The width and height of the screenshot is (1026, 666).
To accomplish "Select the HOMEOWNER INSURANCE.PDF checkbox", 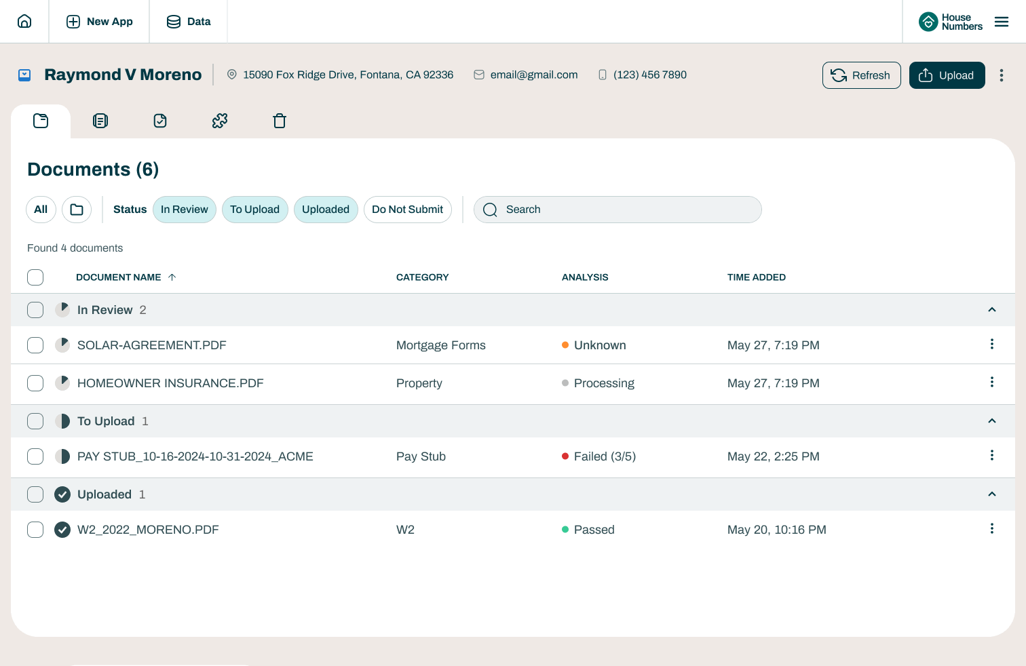I will pos(35,383).
